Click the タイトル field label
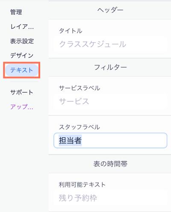Image resolution: width=171 pixels, height=212 pixels. (x=71, y=31)
